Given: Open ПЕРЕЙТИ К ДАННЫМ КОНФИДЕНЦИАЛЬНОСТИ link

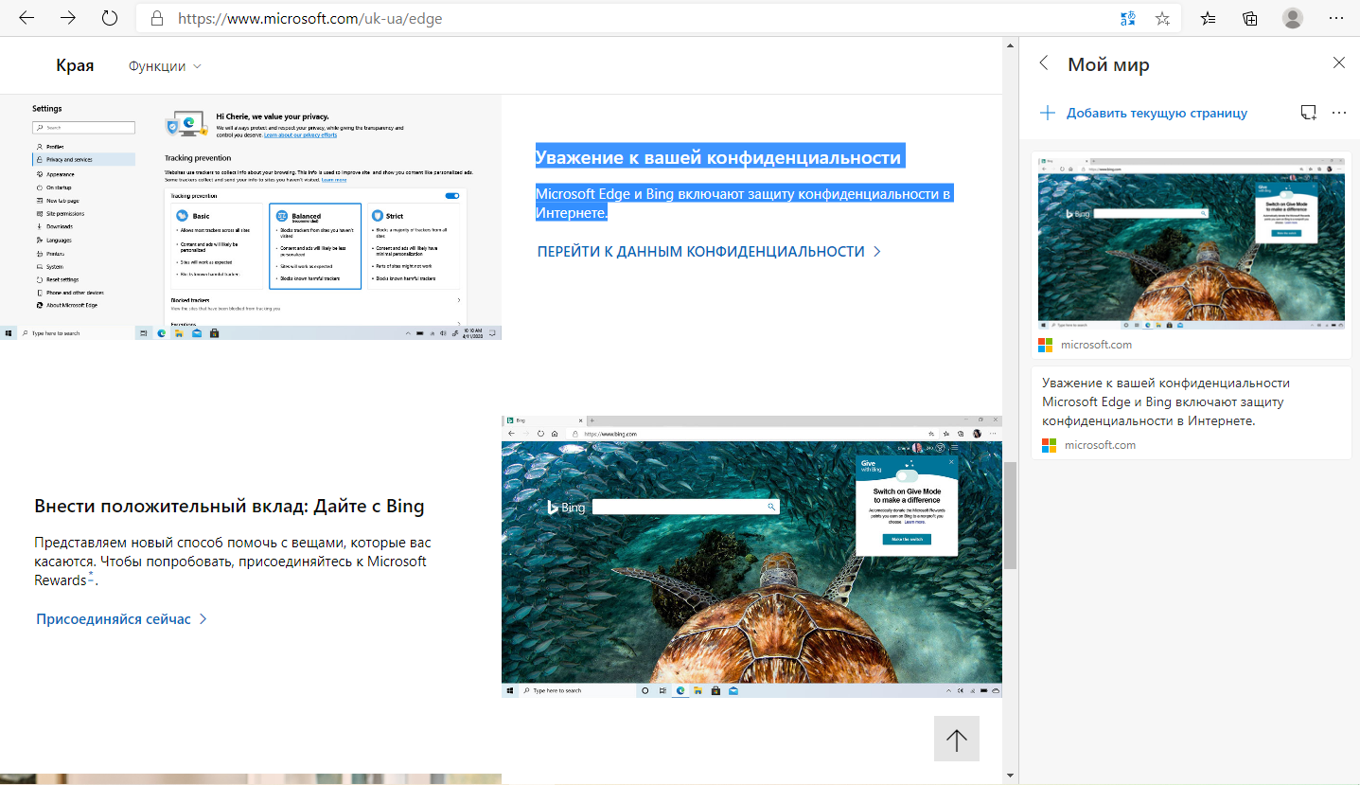Looking at the screenshot, I should [x=709, y=252].
